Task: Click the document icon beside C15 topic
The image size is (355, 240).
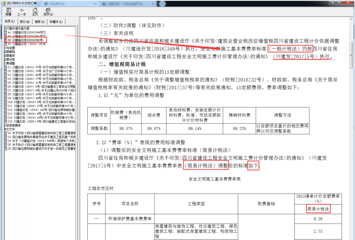Action: (6, 121)
